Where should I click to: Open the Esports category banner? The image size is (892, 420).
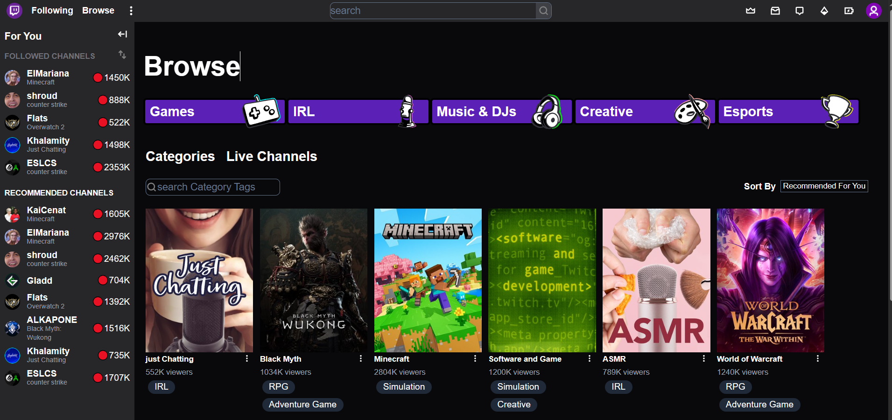[788, 112]
